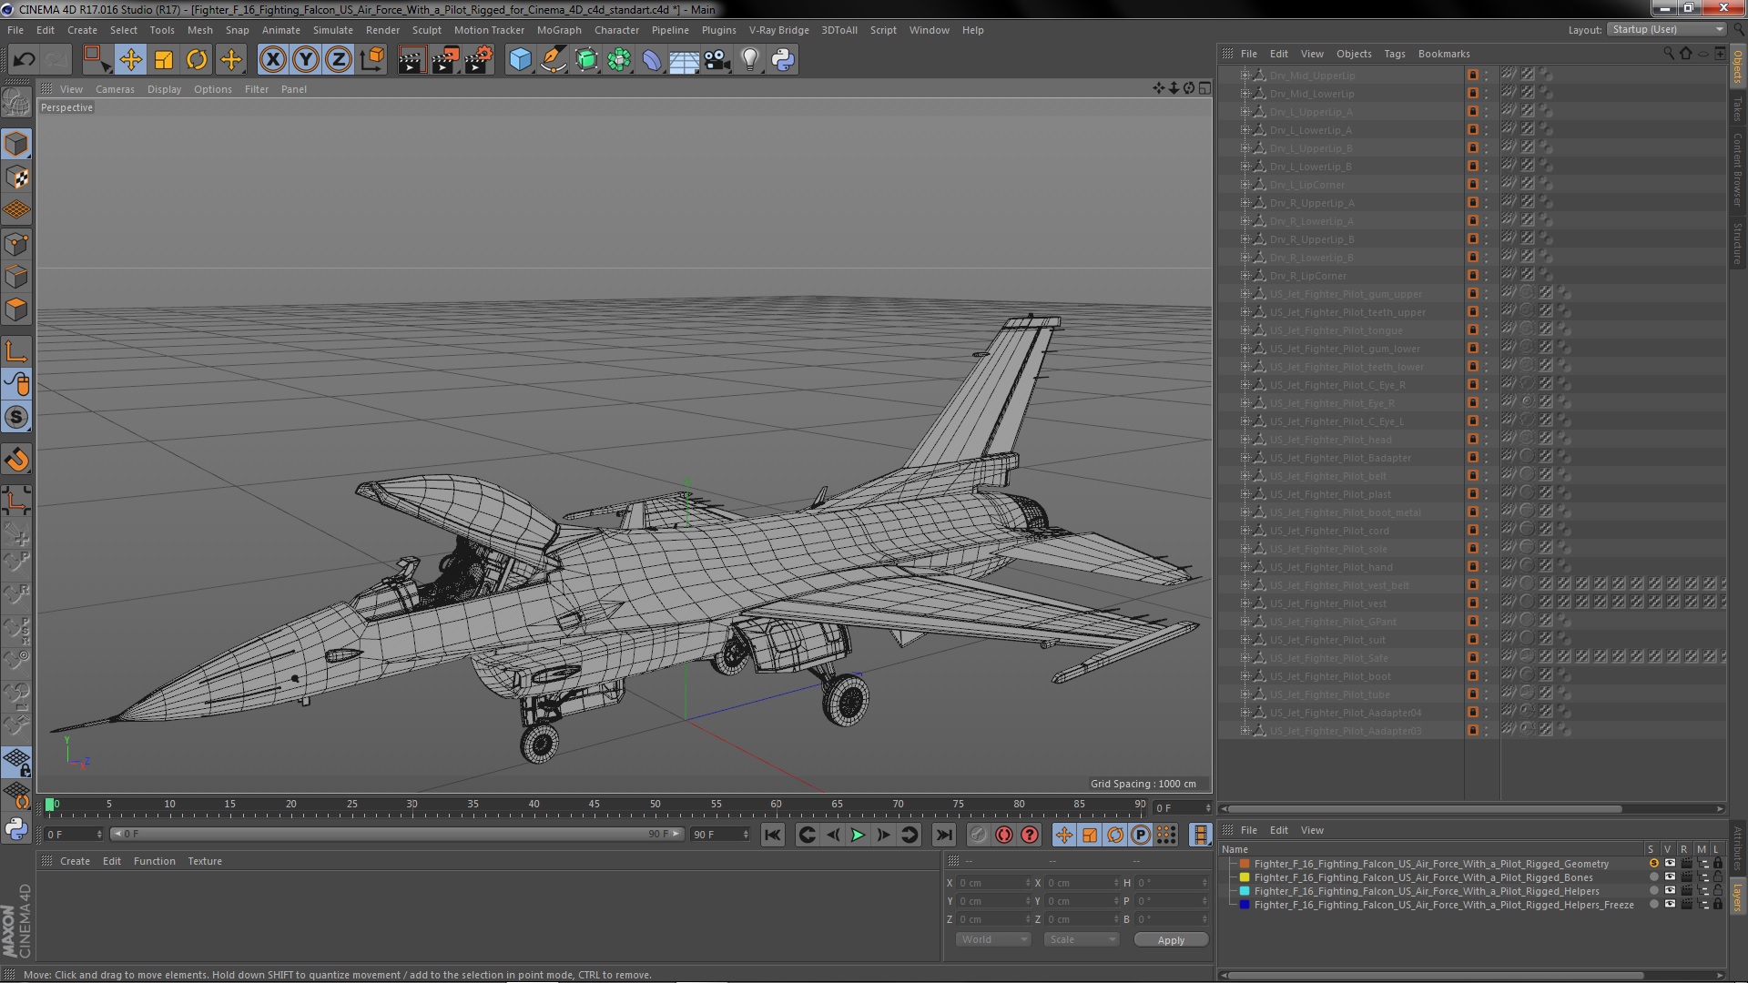Add a Light object
This screenshot has height=983, width=1748.
pyautogui.click(x=750, y=60)
